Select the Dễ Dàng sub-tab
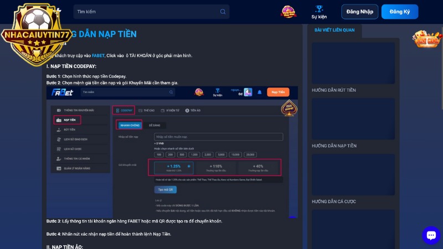This screenshot has height=249, width=443. coord(154,125)
